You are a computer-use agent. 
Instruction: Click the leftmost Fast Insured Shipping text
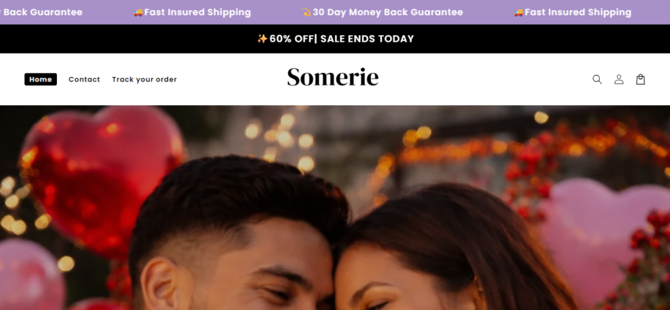coord(198,12)
